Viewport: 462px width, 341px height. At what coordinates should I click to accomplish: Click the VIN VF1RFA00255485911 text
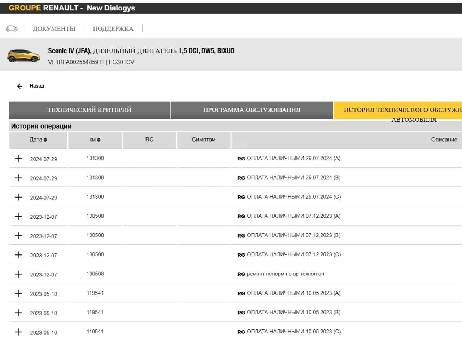(76, 62)
